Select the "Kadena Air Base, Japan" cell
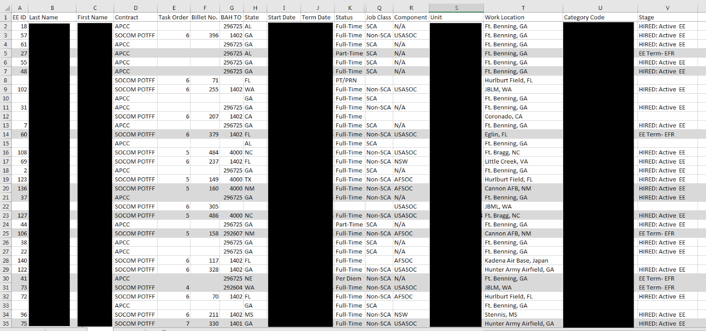This screenshot has height=331, width=706. 523,261
